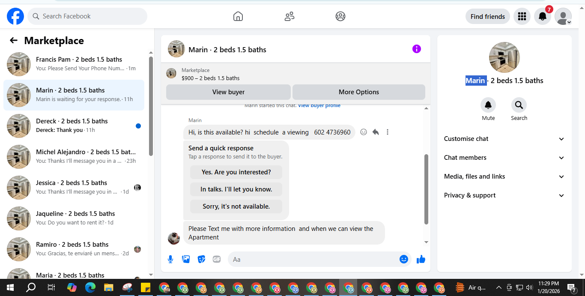Screen dimensions: 585x296
Task: Open the Windows Start button
Action: coord(10,287)
